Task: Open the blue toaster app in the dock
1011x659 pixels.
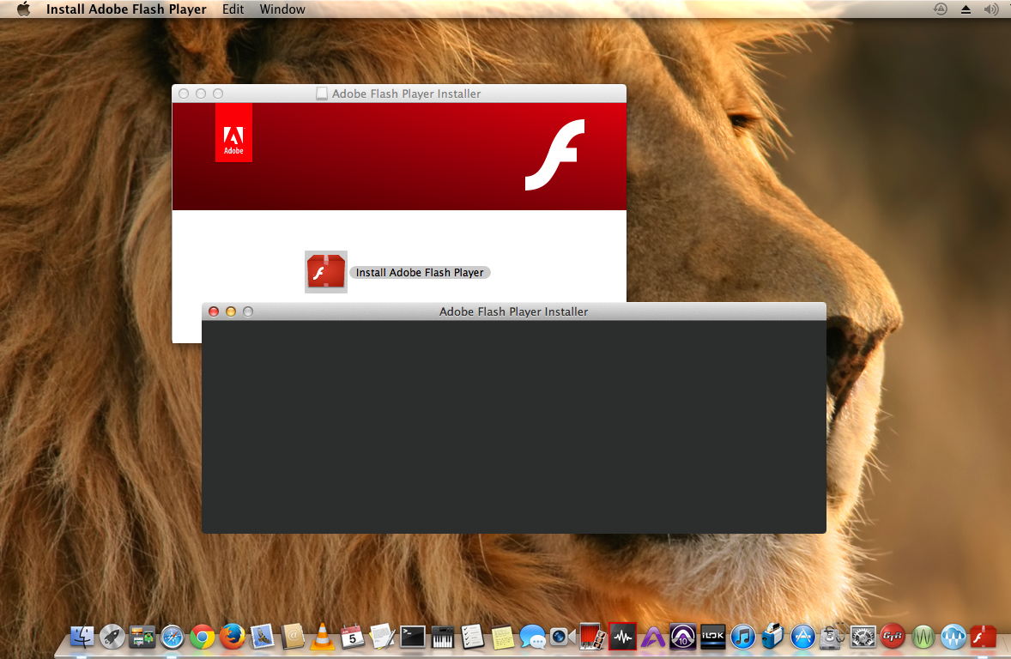Action: tap(772, 637)
